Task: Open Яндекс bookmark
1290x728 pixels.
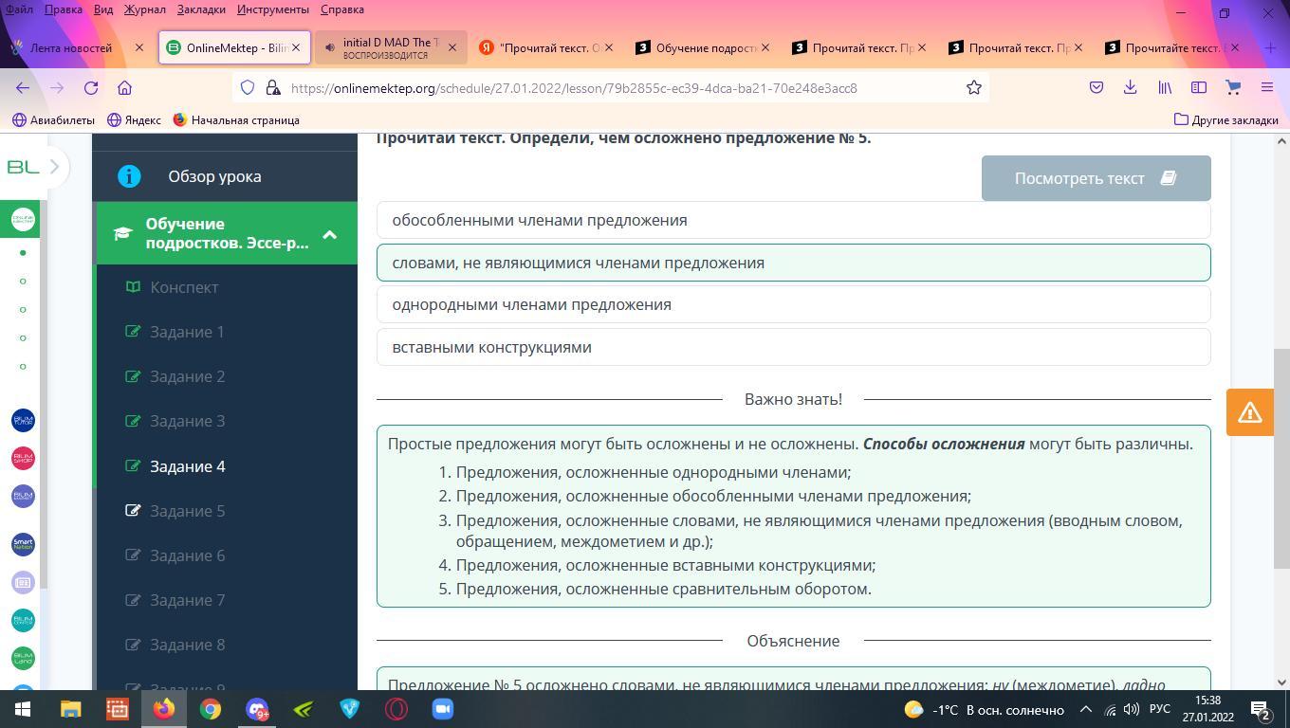Action: pyautogui.click(x=134, y=120)
